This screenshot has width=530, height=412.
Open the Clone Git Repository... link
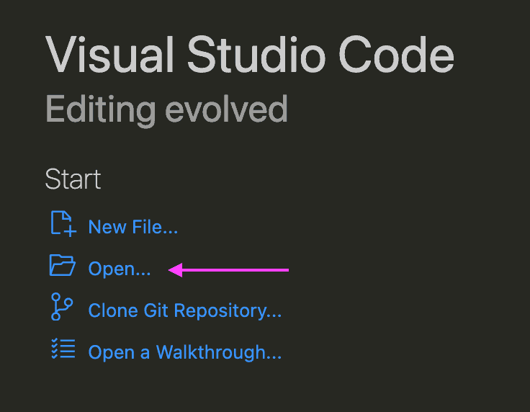point(185,310)
